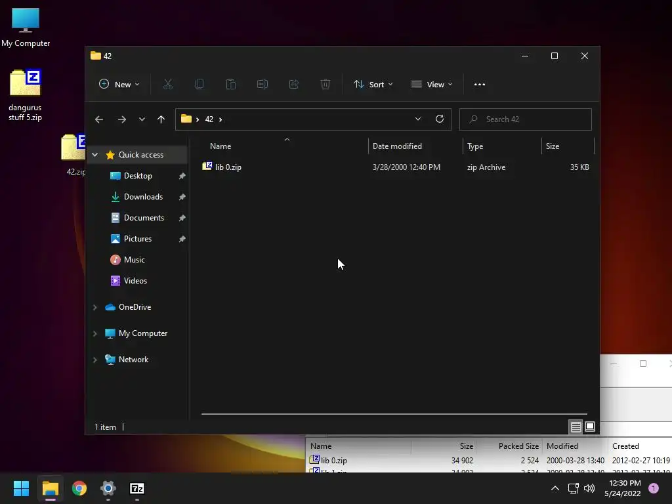Click the horizontal scrollbar in file list
Viewport: 672px width, 504px height.
tap(394, 414)
